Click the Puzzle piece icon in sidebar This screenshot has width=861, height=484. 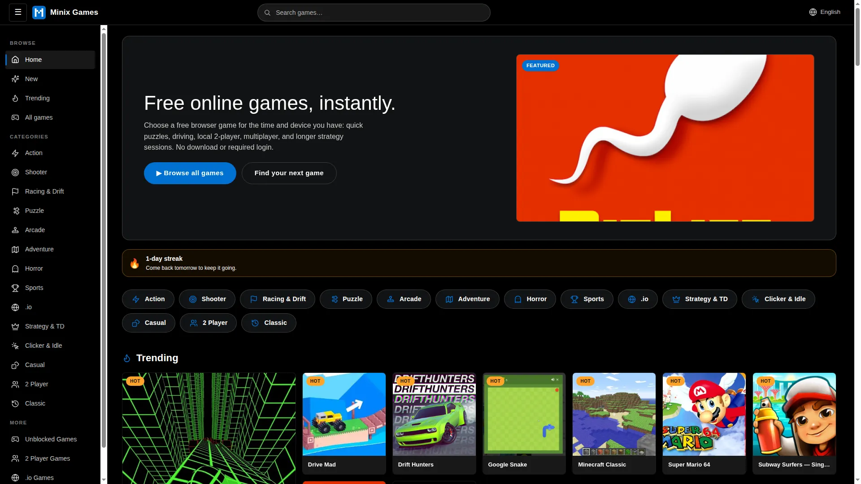pos(15,211)
